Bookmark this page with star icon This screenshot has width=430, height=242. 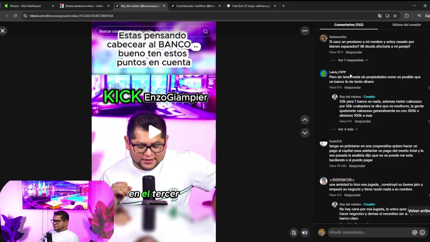(x=395, y=16)
